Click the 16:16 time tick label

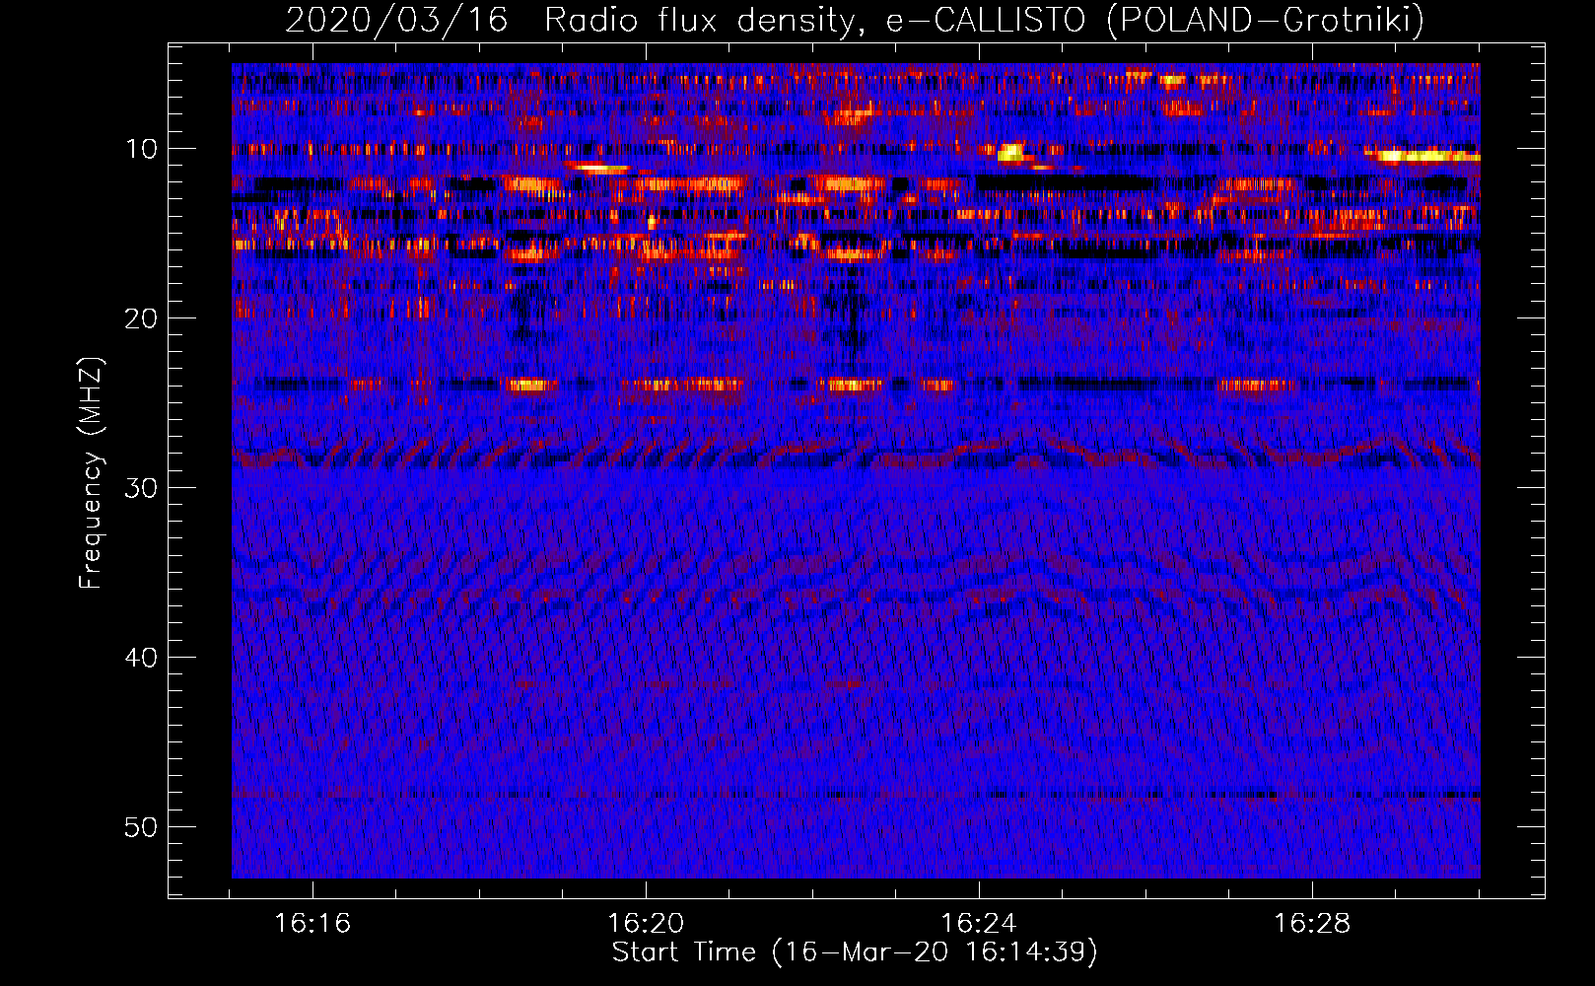coord(312,924)
